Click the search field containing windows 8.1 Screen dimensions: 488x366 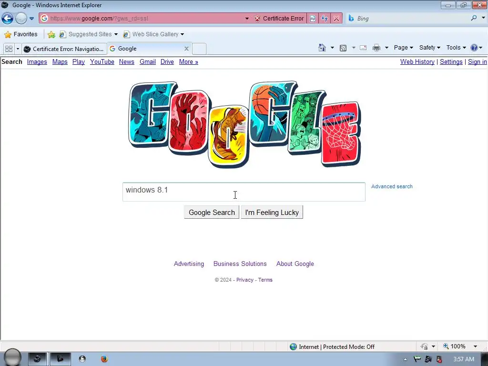tap(244, 192)
